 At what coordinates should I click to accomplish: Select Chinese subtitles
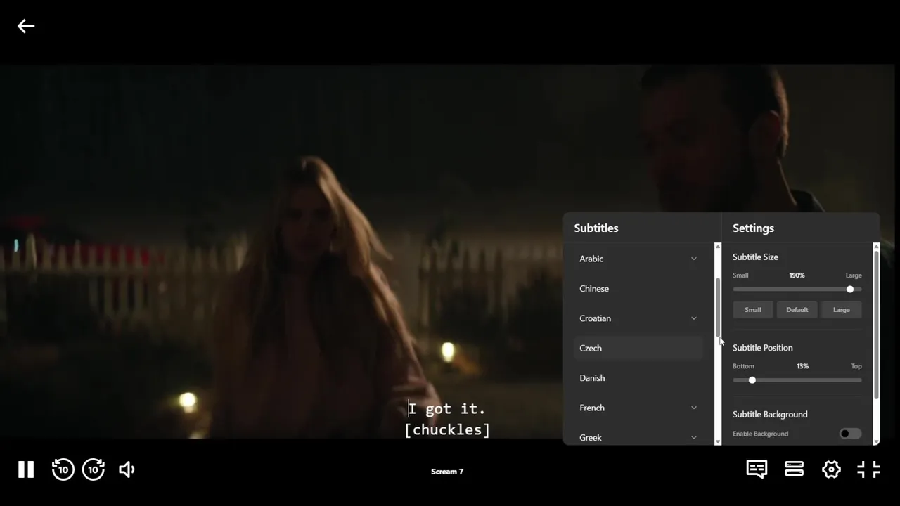pos(638,289)
